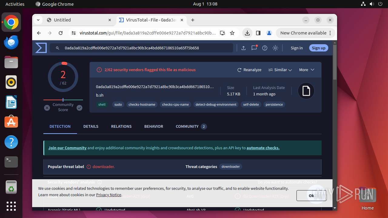Open the system clock Aug 1 13:08
The width and height of the screenshot is (388, 218).
205,4
